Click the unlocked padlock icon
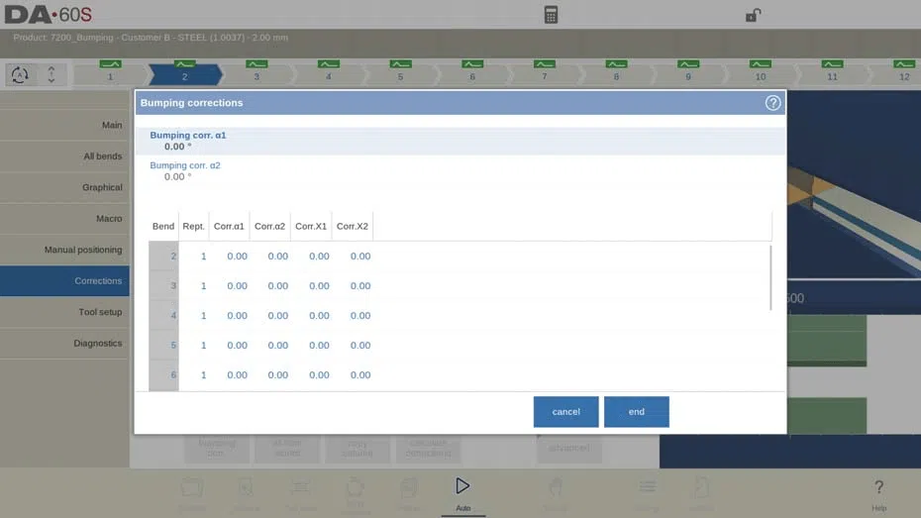Image resolution: width=921 pixels, height=518 pixels. (753, 15)
